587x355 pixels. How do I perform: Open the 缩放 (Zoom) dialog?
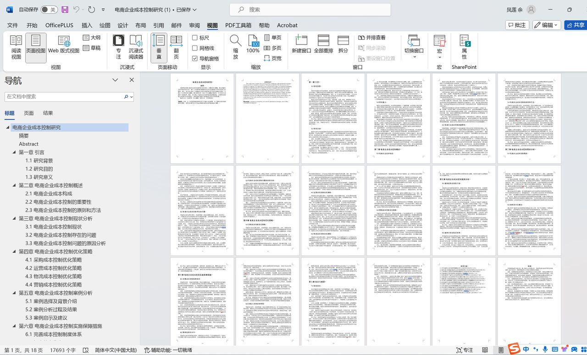236,47
